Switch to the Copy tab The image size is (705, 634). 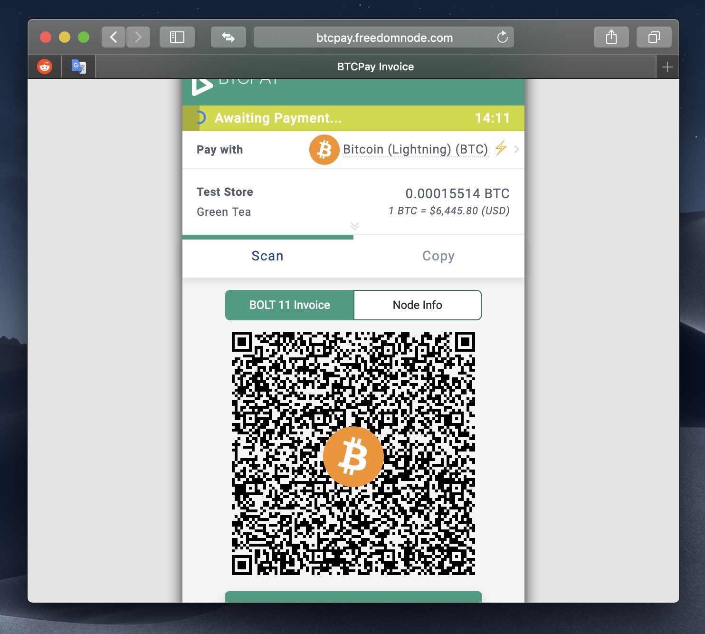(438, 256)
